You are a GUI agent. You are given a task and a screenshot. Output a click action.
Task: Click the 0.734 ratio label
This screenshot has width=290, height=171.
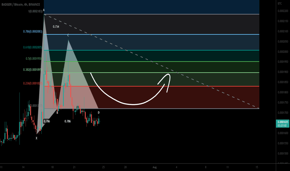click(56, 27)
